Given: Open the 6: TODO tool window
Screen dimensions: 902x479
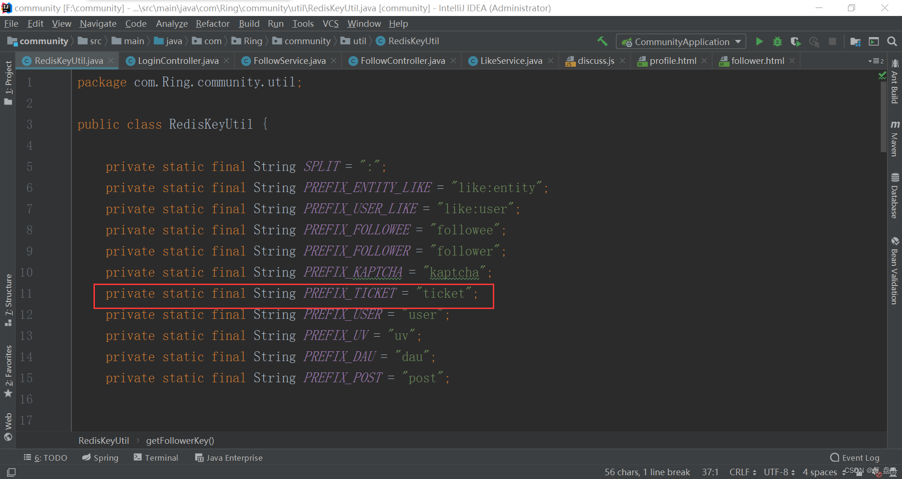Looking at the screenshot, I should pos(46,457).
